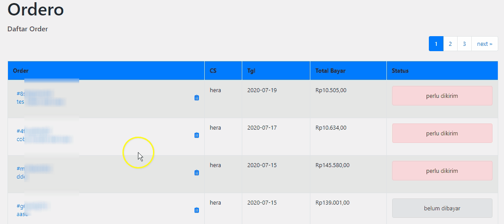Open page 3 in the pagination

click(x=464, y=44)
